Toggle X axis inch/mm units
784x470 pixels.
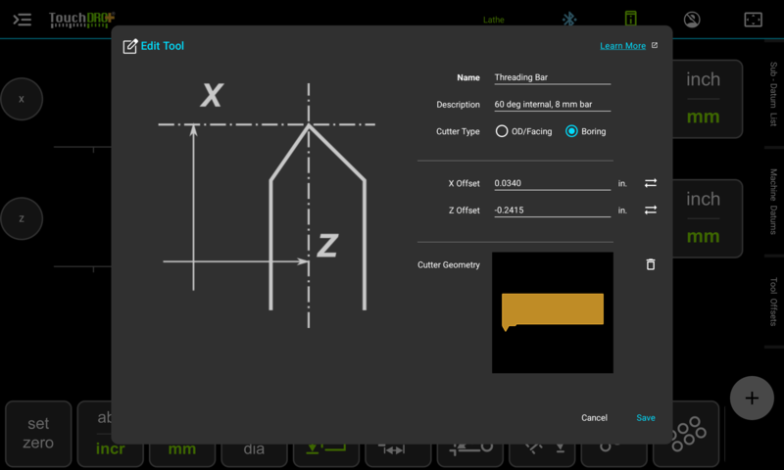click(x=706, y=99)
